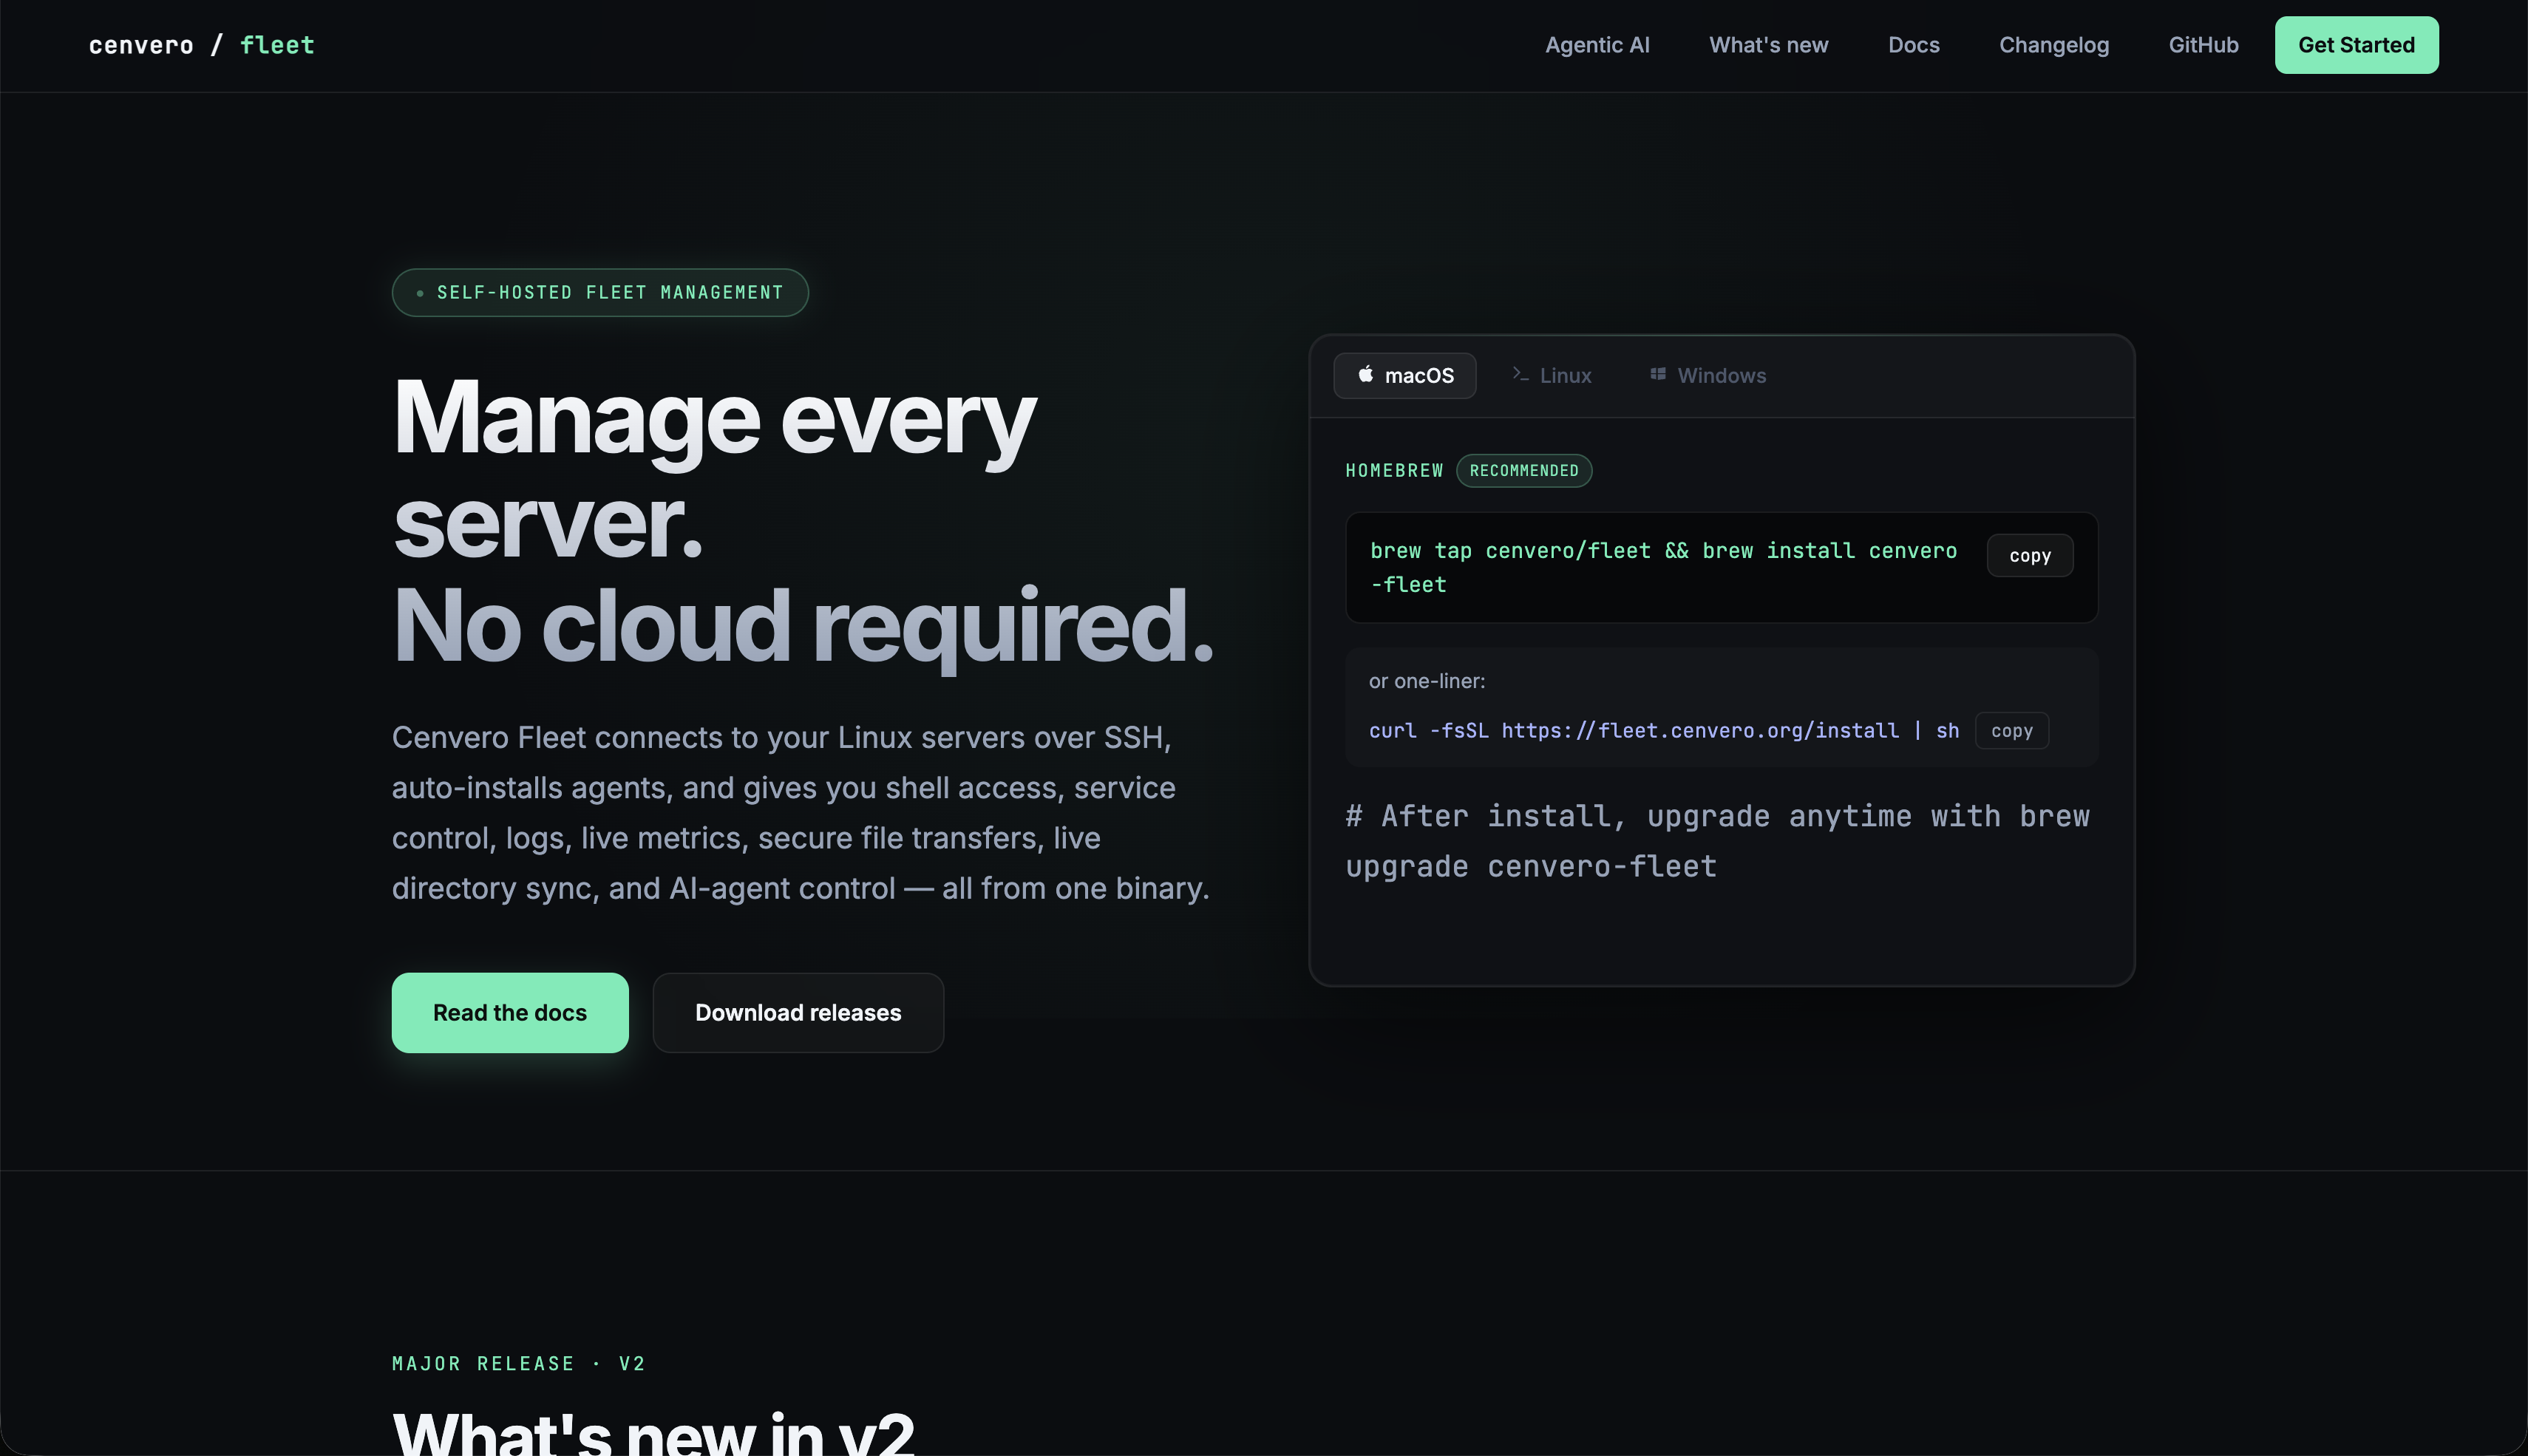Click the 'Manage every server.' headline

(x=715, y=469)
